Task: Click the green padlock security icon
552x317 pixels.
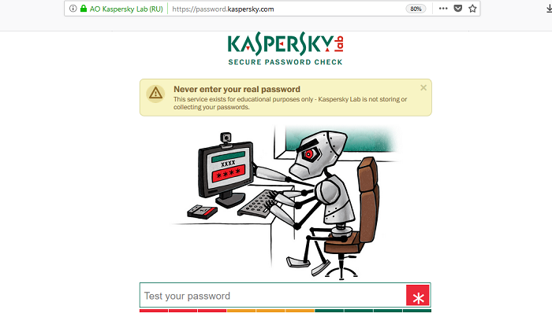Action: pyautogui.click(x=84, y=9)
